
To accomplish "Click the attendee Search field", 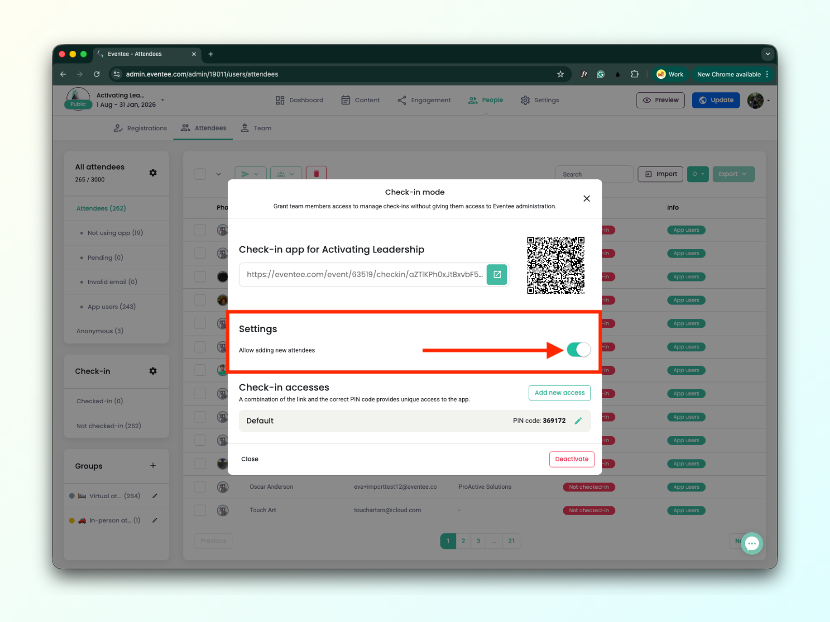I will click(x=594, y=174).
